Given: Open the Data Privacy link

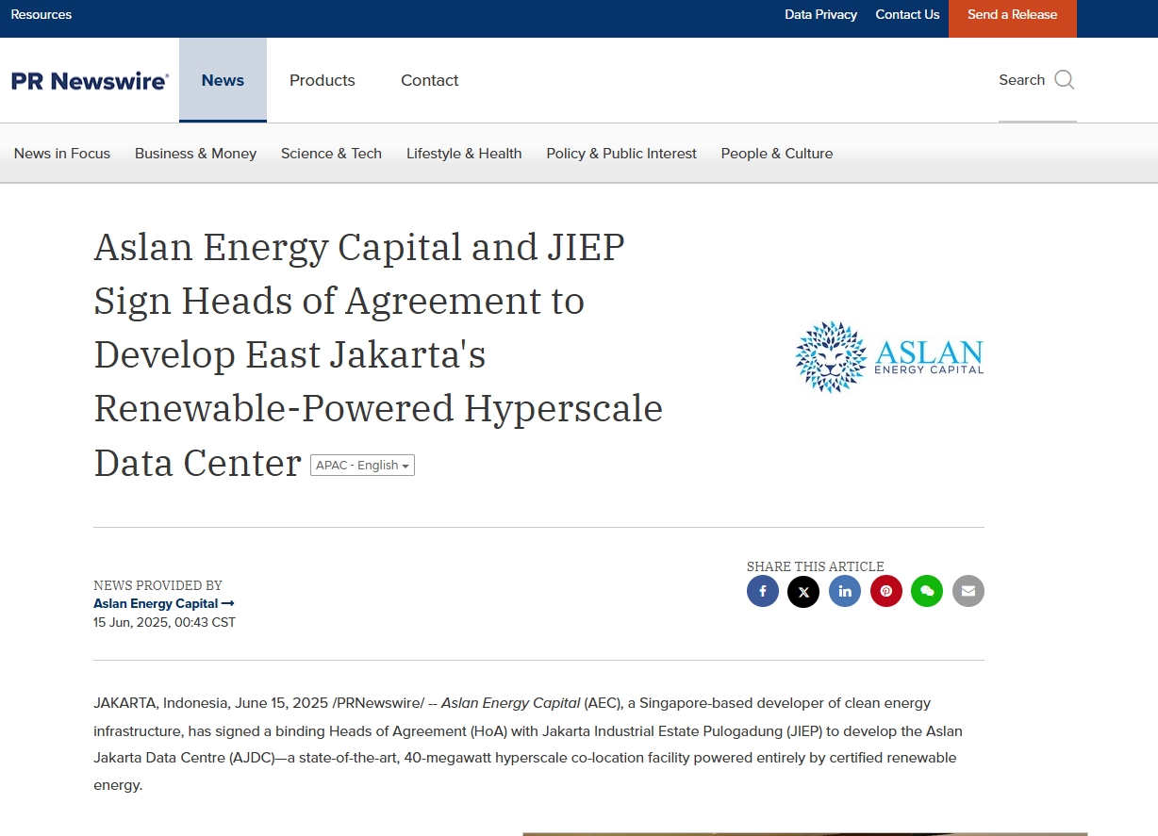Looking at the screenshot, I should tap(821, 14).
